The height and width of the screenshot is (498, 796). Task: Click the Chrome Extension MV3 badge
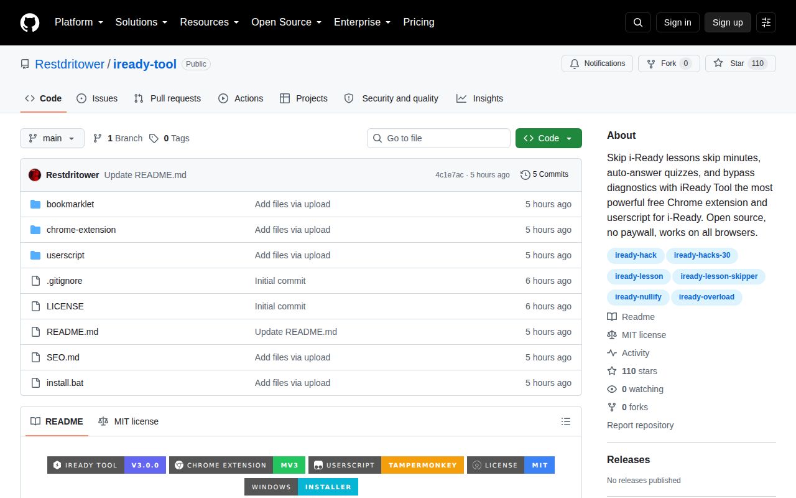237,465
